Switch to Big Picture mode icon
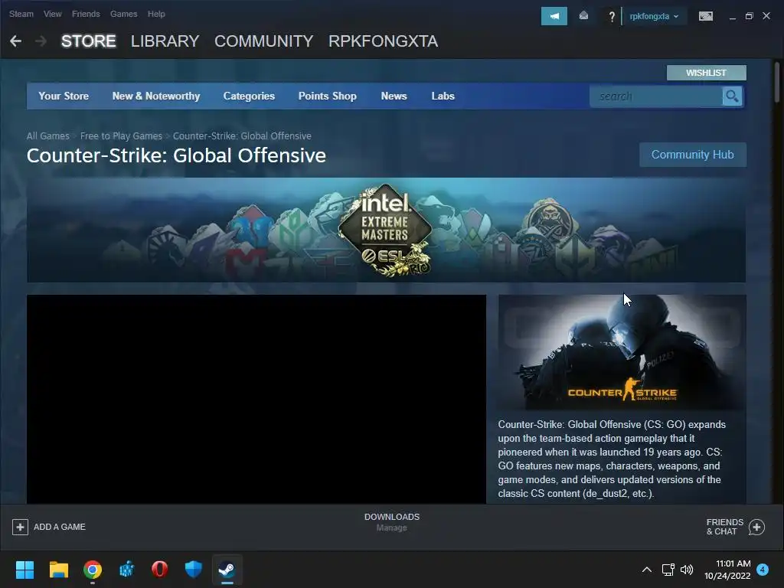Image resolution: width=784 pixels, height=588 pixels. (705, 16)
